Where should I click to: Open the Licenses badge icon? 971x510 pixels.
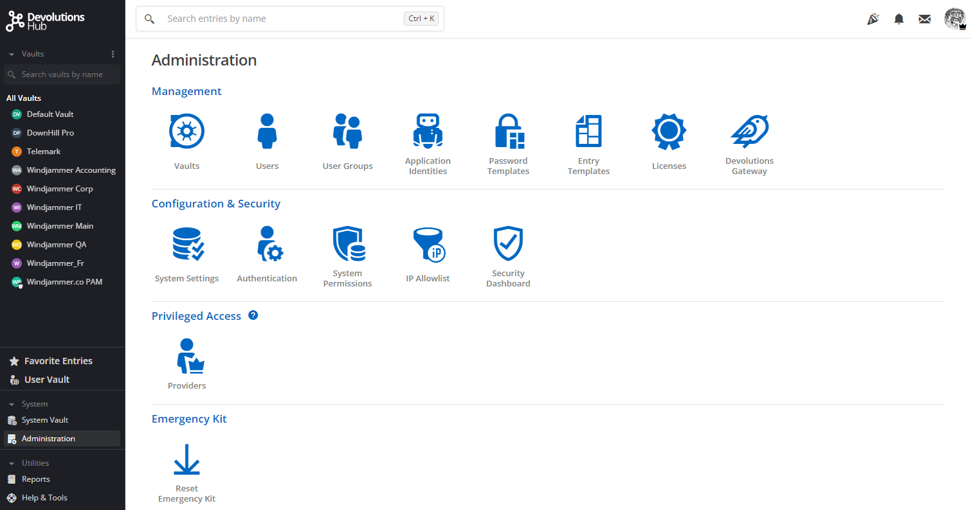[669, 132]
